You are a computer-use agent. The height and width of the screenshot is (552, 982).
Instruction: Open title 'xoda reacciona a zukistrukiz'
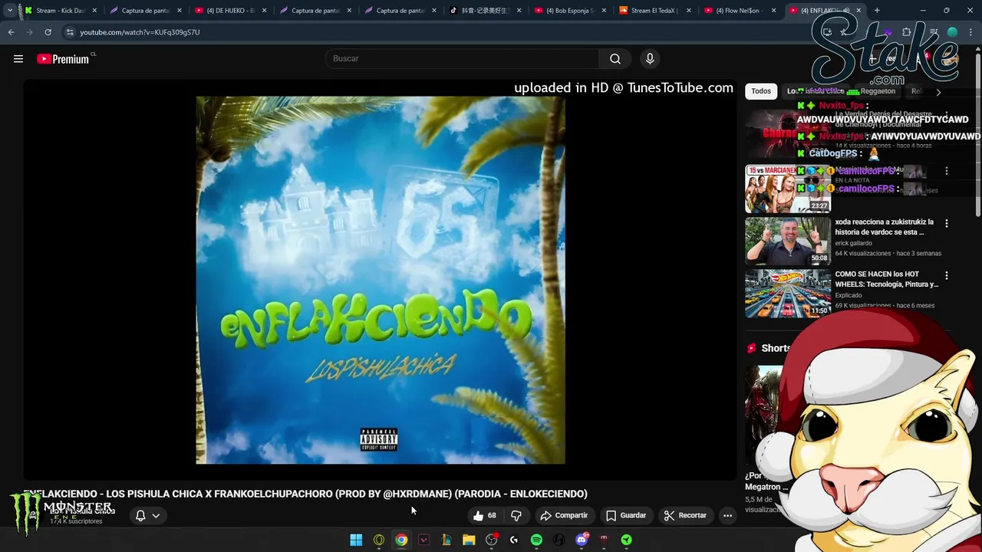pyautogui.click(x=884, y=227)
